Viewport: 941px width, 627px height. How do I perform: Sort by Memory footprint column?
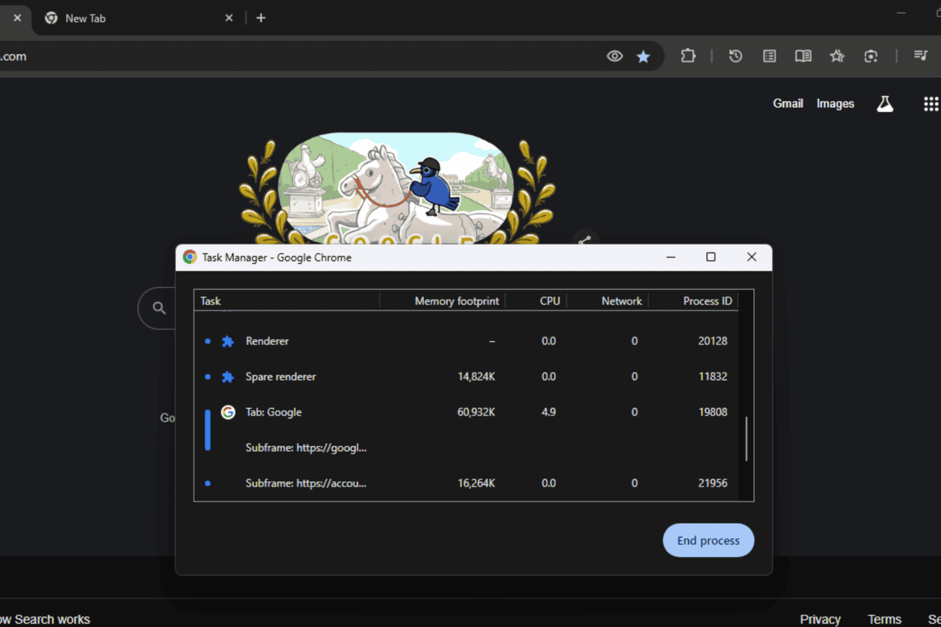442,301
